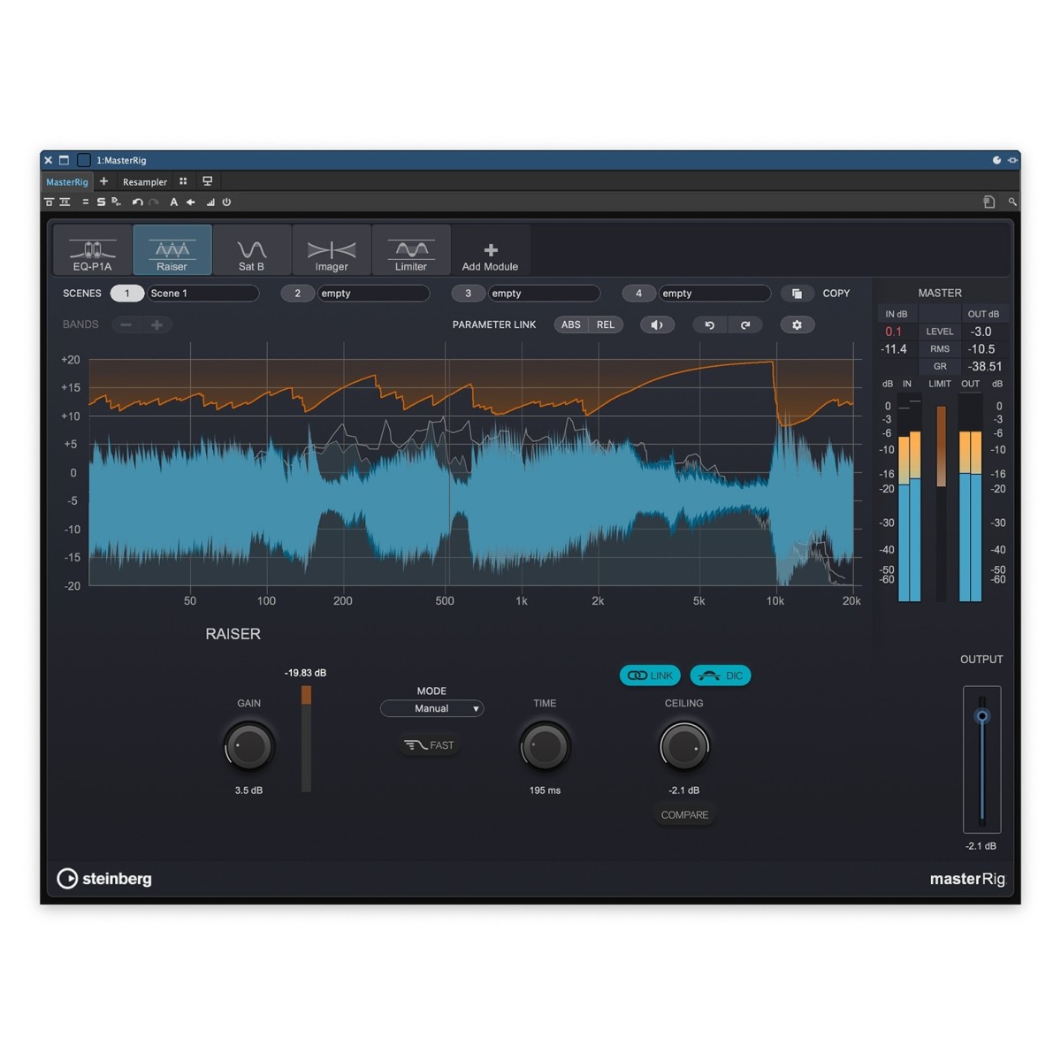Activate scene 1 button
1061x1061 pixels.
[x=127, y=294]
